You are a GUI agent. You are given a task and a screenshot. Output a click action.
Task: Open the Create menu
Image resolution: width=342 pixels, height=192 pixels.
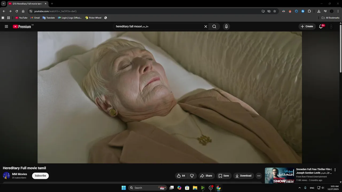point(307,26)
